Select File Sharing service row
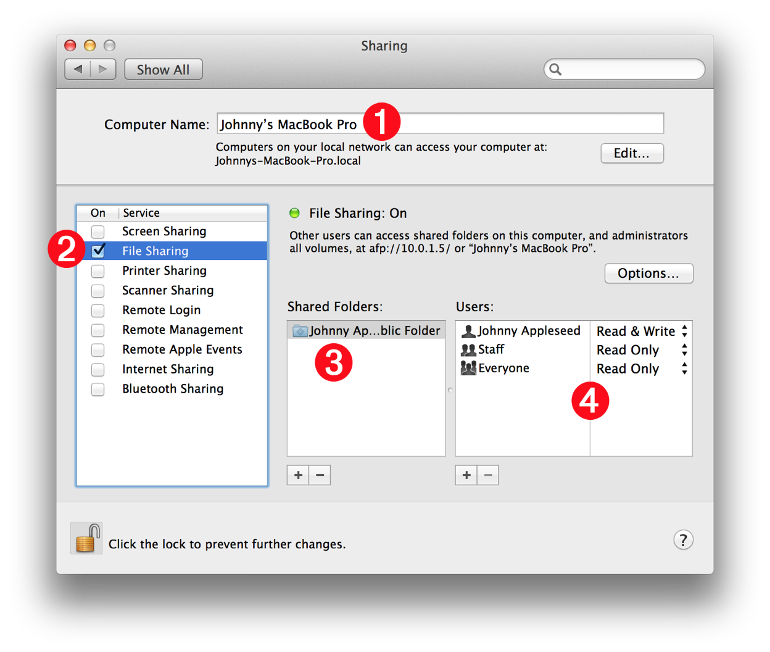 click(x=172, y=251)
